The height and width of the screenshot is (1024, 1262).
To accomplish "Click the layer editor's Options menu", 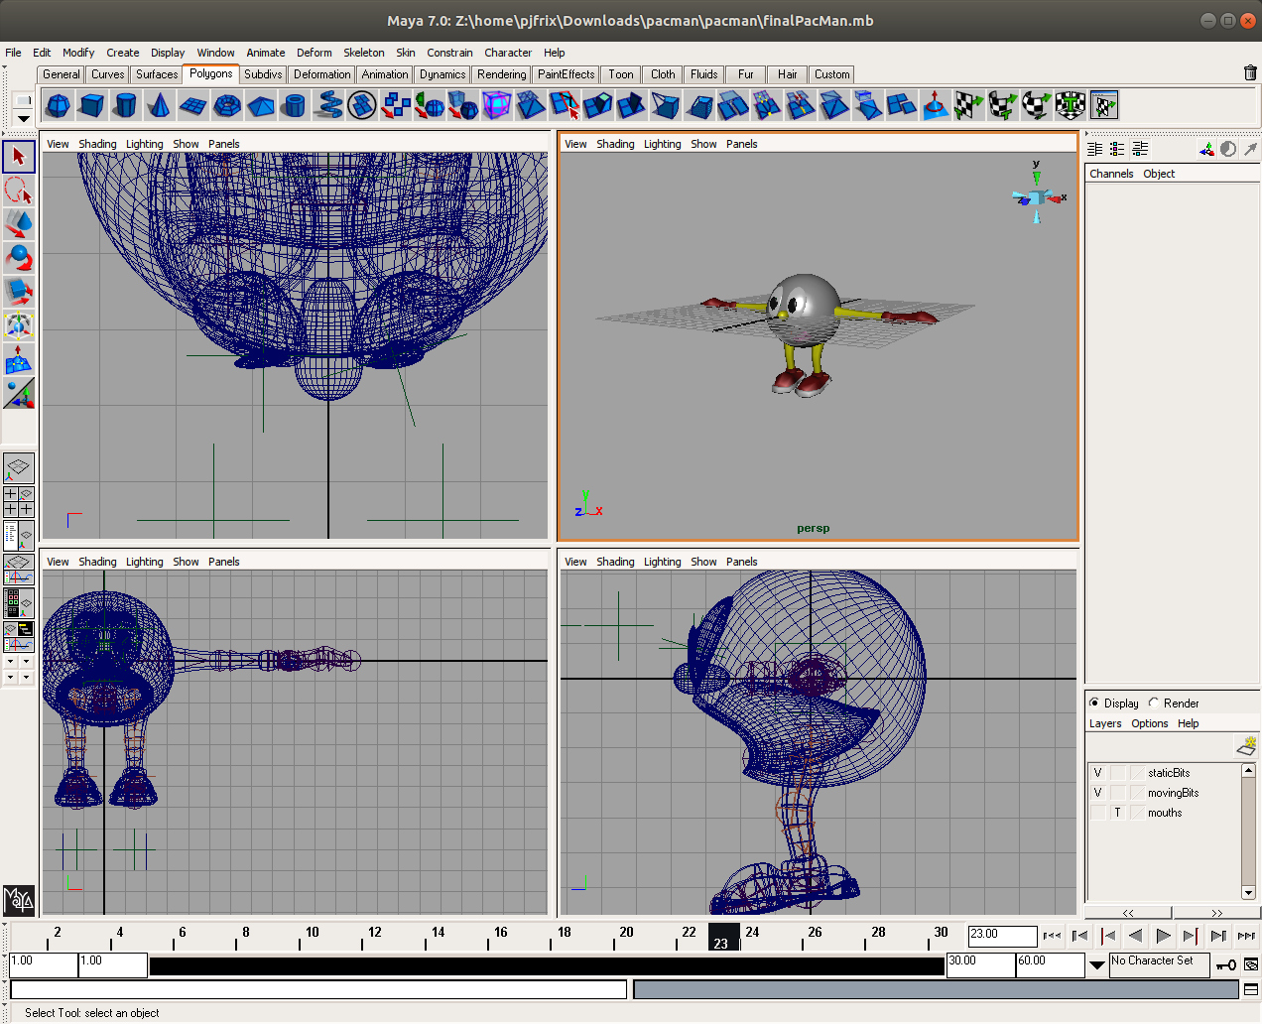I will pos(1149,723).
